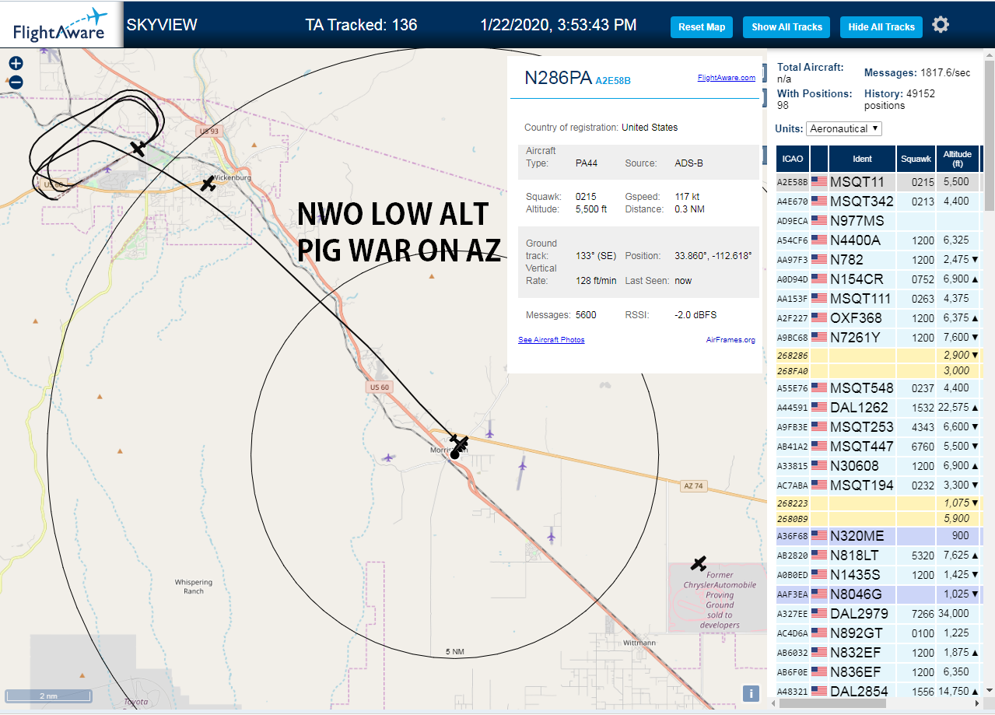The height and width of the screenshot is (715, 995).
Task: Select the MSQT548 aircraft row
Action: coord(878,388)
